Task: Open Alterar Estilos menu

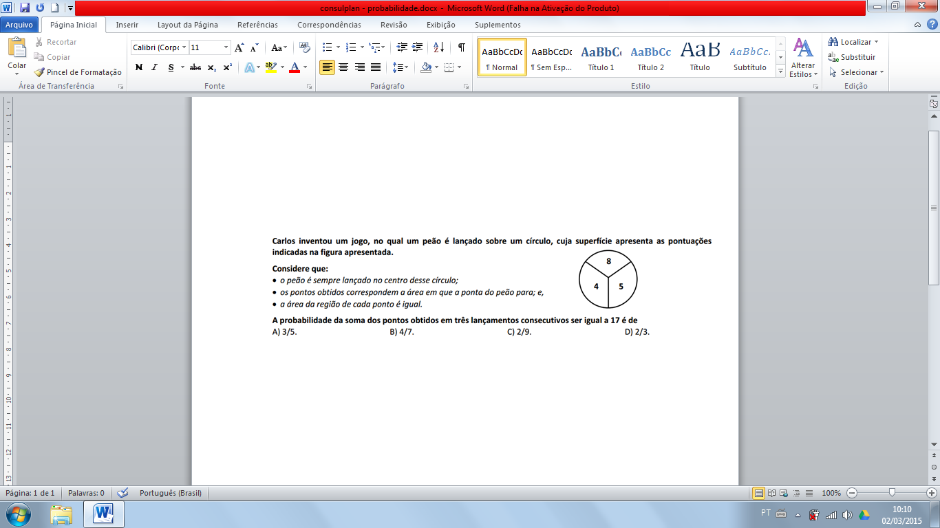Action: [x=803, y=57]
